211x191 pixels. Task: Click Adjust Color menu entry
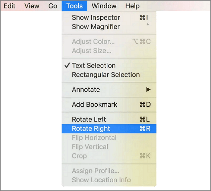(93, 42)
